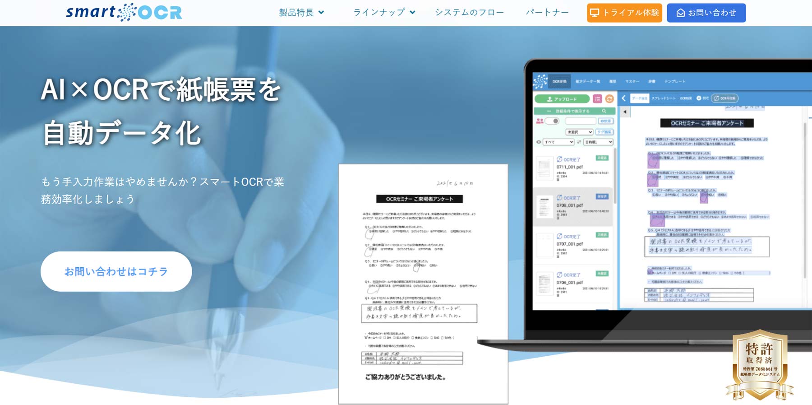
Task: Click blue status badge of 0708_001.pdf
Action: pyautogui.click(x=602, y=196)
